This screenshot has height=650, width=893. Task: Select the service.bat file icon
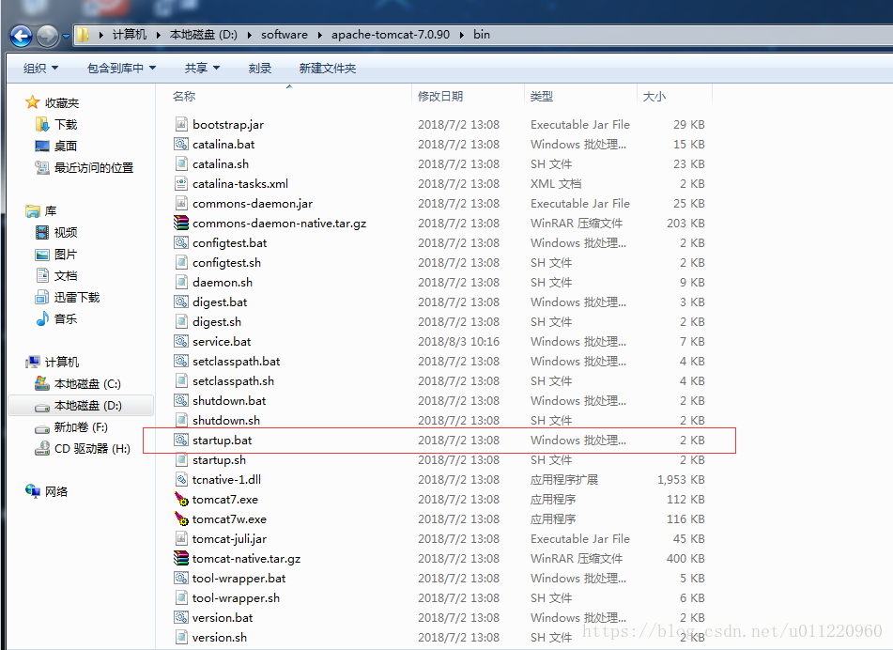(x=181, y=341)
